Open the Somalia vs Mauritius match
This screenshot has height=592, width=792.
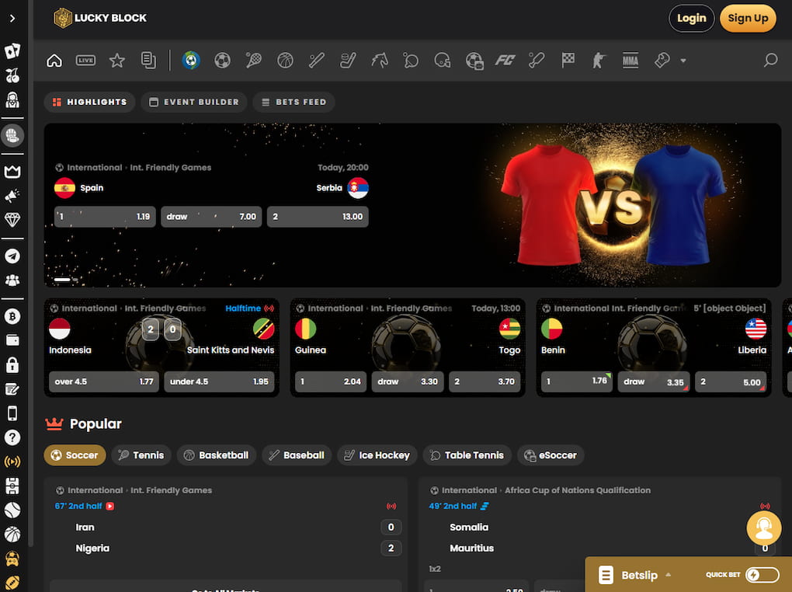[471, 538]
